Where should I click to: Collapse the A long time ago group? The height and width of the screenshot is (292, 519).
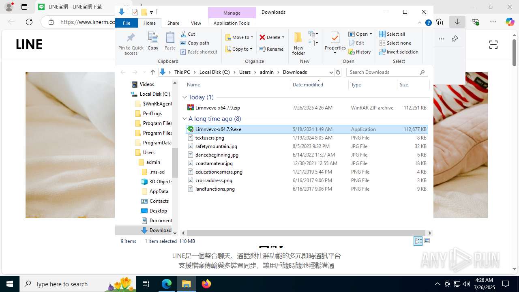184,119
